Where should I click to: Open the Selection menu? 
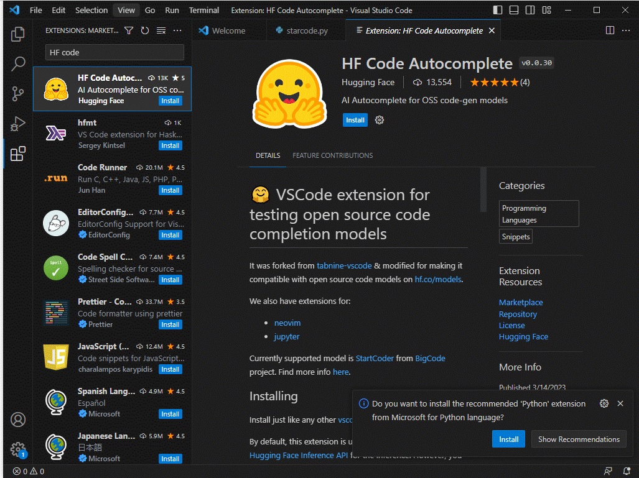(x=91, y=10)
